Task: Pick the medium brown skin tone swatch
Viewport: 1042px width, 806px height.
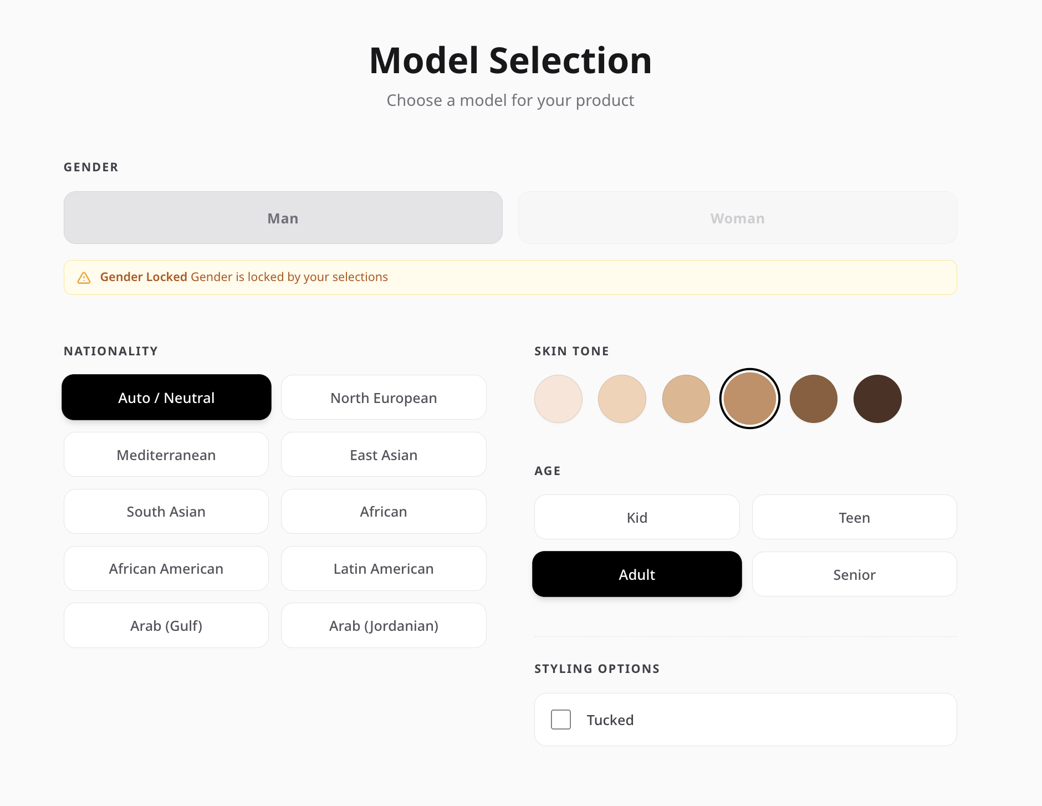Action: tap(814, 399)
